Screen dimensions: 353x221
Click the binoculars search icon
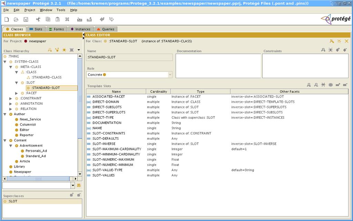point(79,185)
